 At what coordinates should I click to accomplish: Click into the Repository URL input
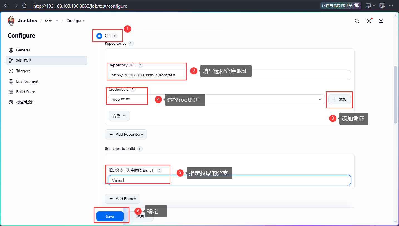(230, 75)
